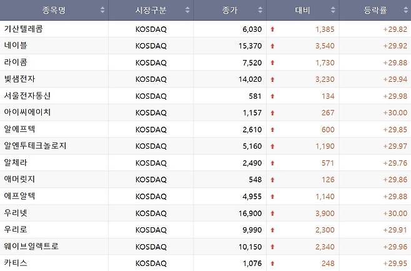
Task: Click the red up arrow in the 빛샘전자 row
Action: tap(272, 79)
